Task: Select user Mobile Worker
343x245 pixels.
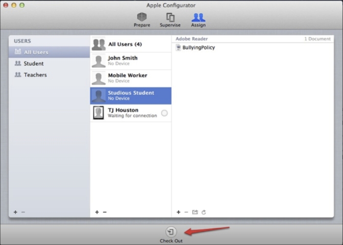Action: (131, 78)
